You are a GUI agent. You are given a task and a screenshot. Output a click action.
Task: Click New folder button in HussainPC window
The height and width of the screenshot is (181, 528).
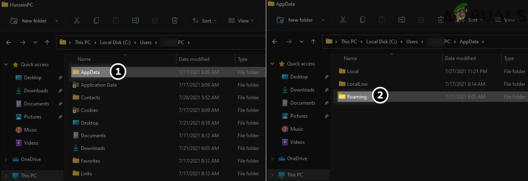[x=29, y=20]
